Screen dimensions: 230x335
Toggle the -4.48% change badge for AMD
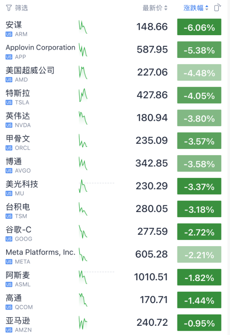coord(199,73)
